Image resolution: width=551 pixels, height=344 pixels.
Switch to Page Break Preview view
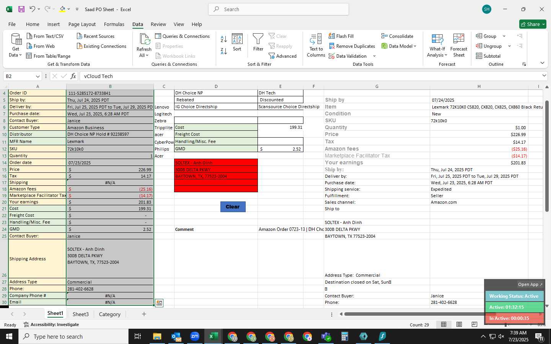coord(474,325)
